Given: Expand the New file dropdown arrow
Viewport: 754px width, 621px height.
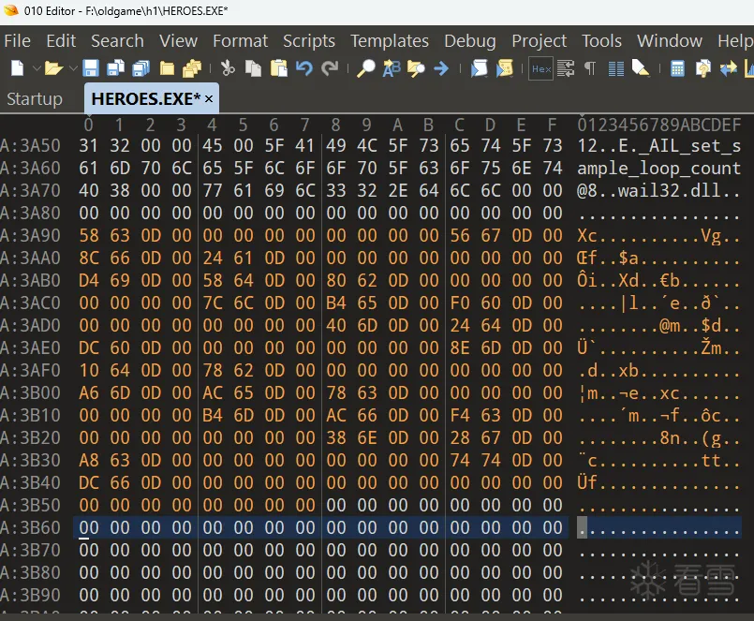Looking at the screenshot, I should pyautogui.click(x=37, y=68).
